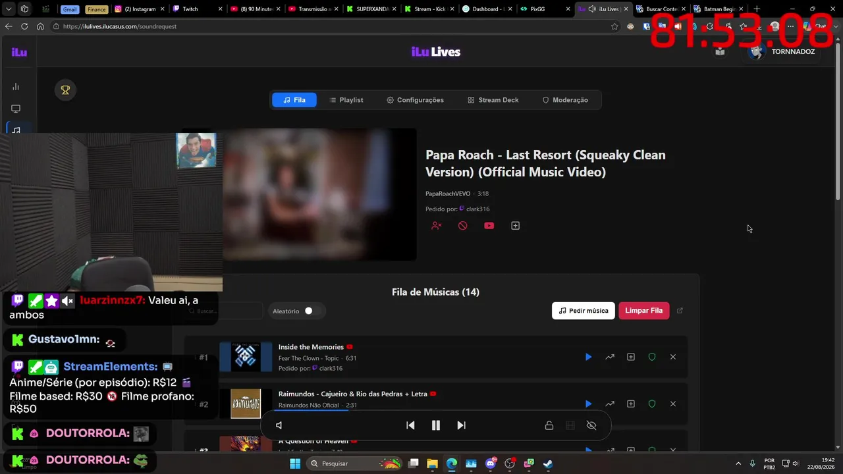843x474 pixels.
Task: Click the address bar URL
Action: click(120, 26)
